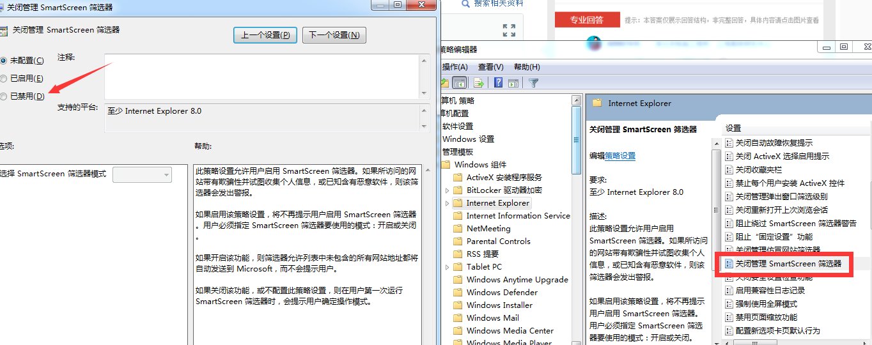Select the Windows 组件 tree folder
This screenshot has width=872, height=345.
pos(474,164)
